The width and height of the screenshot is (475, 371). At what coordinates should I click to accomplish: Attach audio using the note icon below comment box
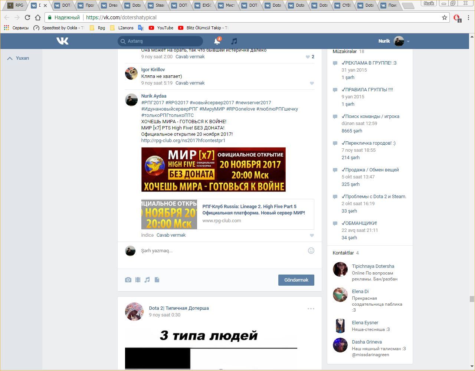[x=147, y=280]
